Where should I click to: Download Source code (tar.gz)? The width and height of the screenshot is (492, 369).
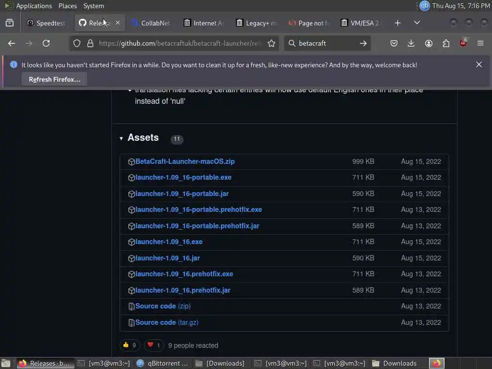pyautogui.click(x=167, y=322)
